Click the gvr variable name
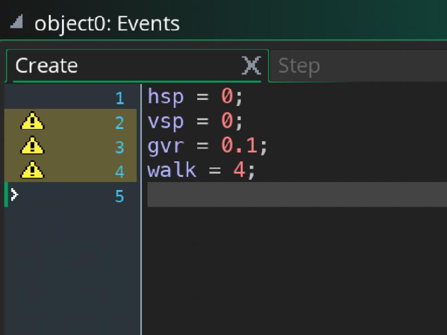Viewport: 447px width, 335px height. pos(165,146)
